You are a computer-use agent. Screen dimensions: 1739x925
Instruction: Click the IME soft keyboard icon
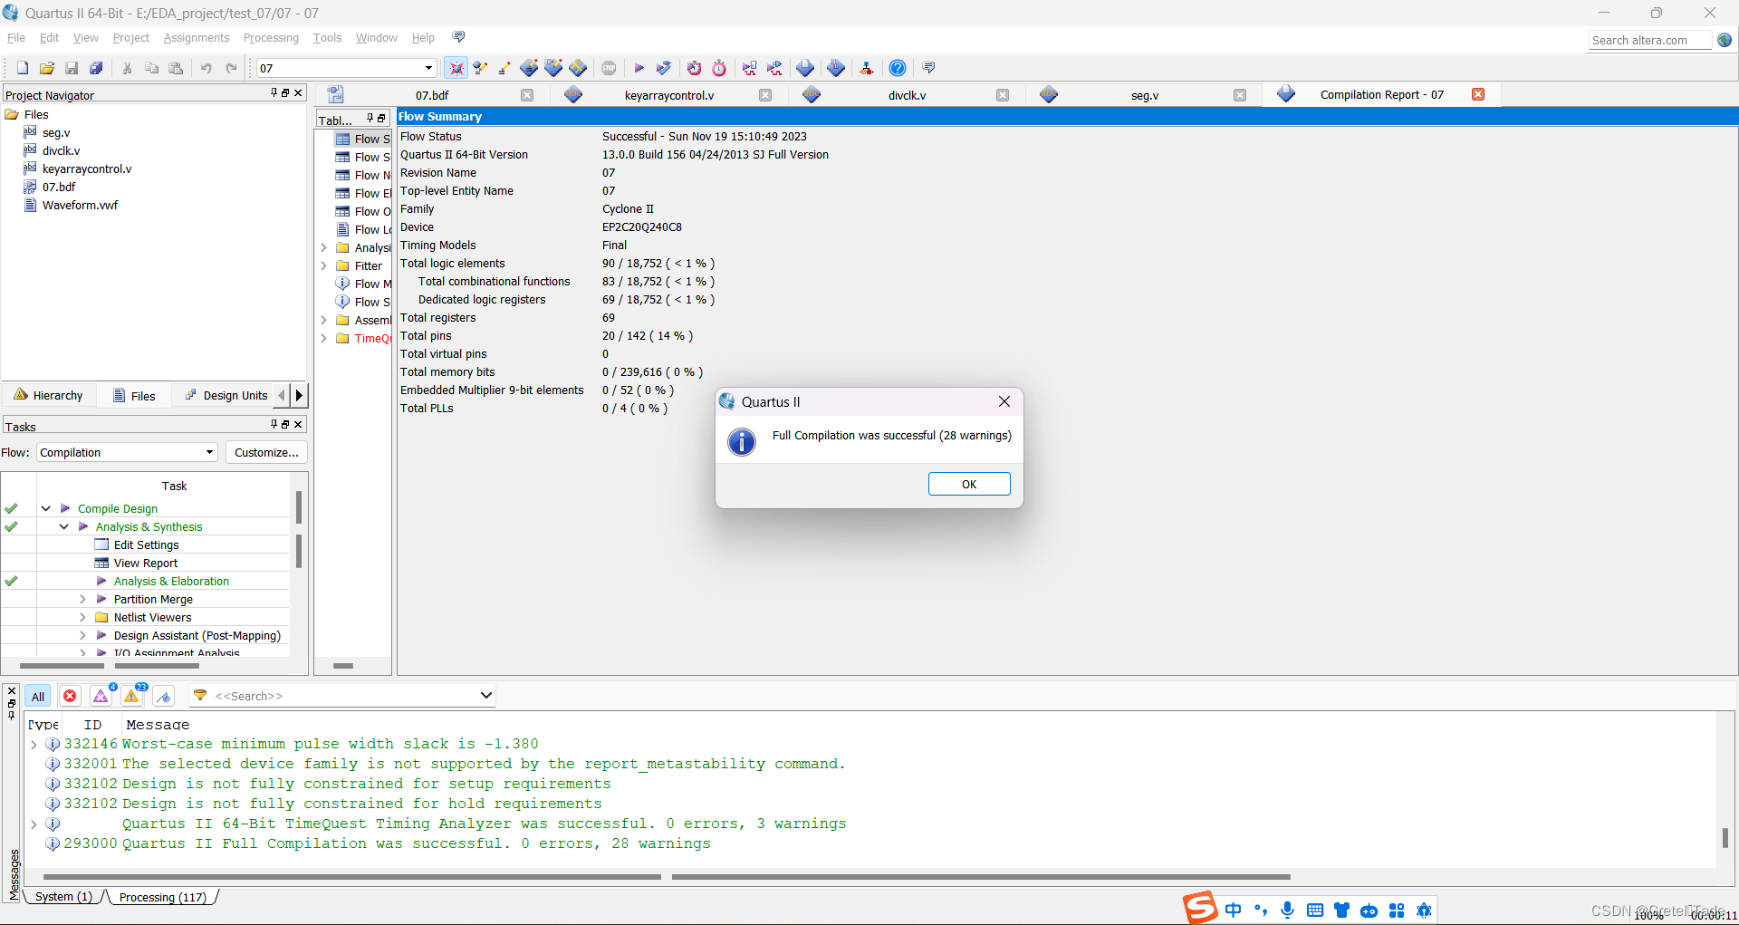pos(1315,911)
